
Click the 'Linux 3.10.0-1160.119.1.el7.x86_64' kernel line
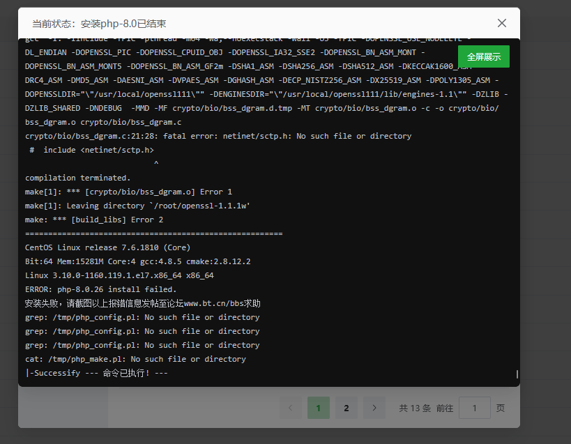click(x=119, y=275)
